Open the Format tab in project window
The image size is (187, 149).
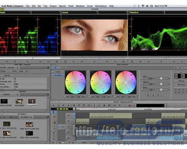pos(15,71)
